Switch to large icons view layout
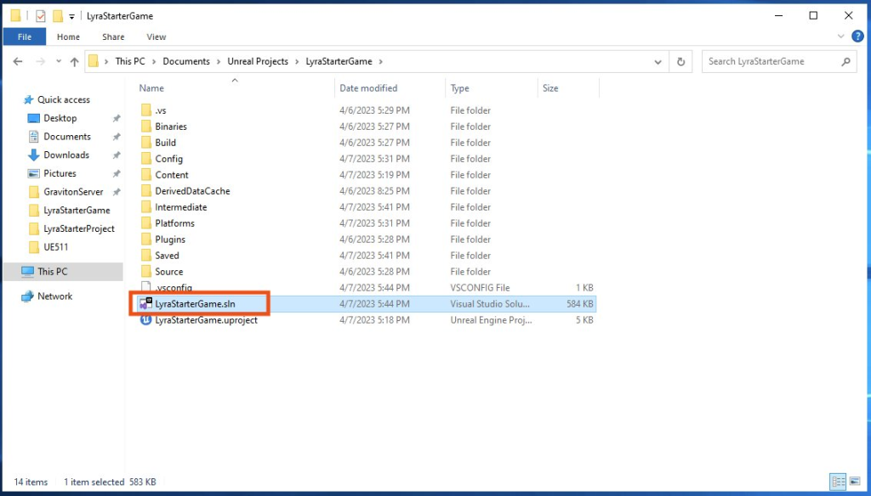This screenshot has width=871, height=496. [x=856, y=482]
